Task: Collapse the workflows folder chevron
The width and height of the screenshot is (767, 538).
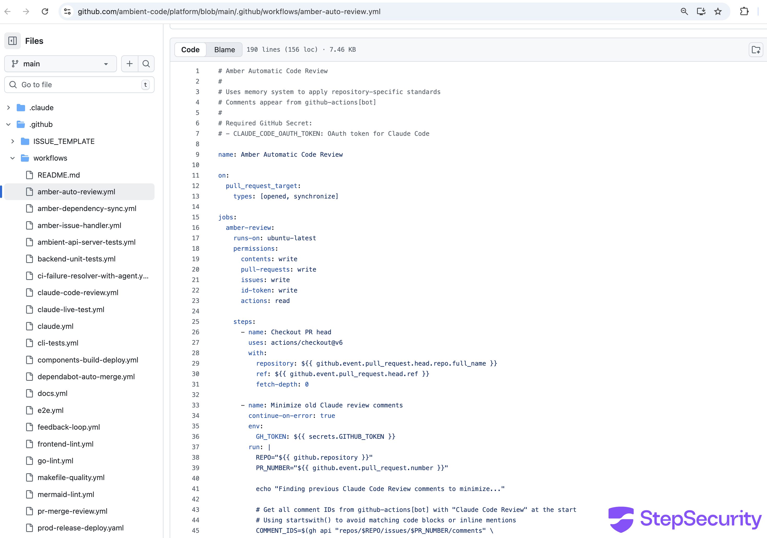Action: click(13, 158)
